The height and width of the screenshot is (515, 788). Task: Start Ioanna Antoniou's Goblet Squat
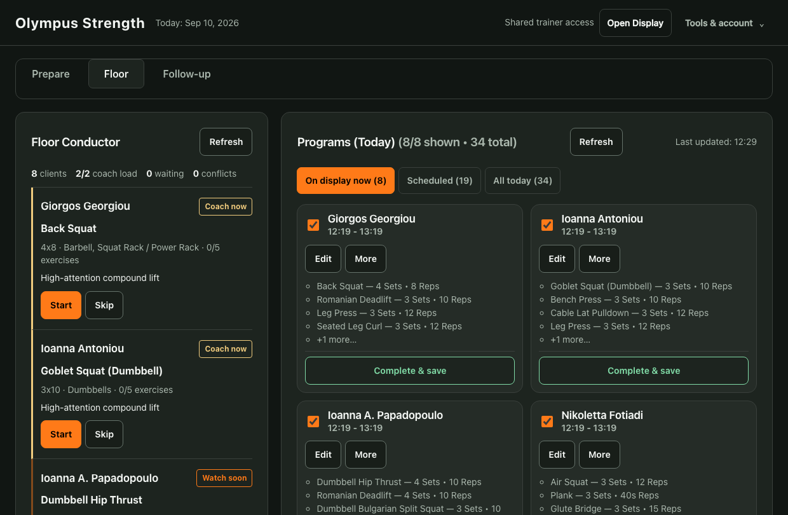click(x=61, y=434)
